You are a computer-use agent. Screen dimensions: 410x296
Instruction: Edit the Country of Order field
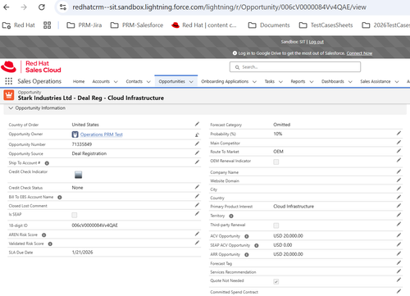[x=197, y=124]
